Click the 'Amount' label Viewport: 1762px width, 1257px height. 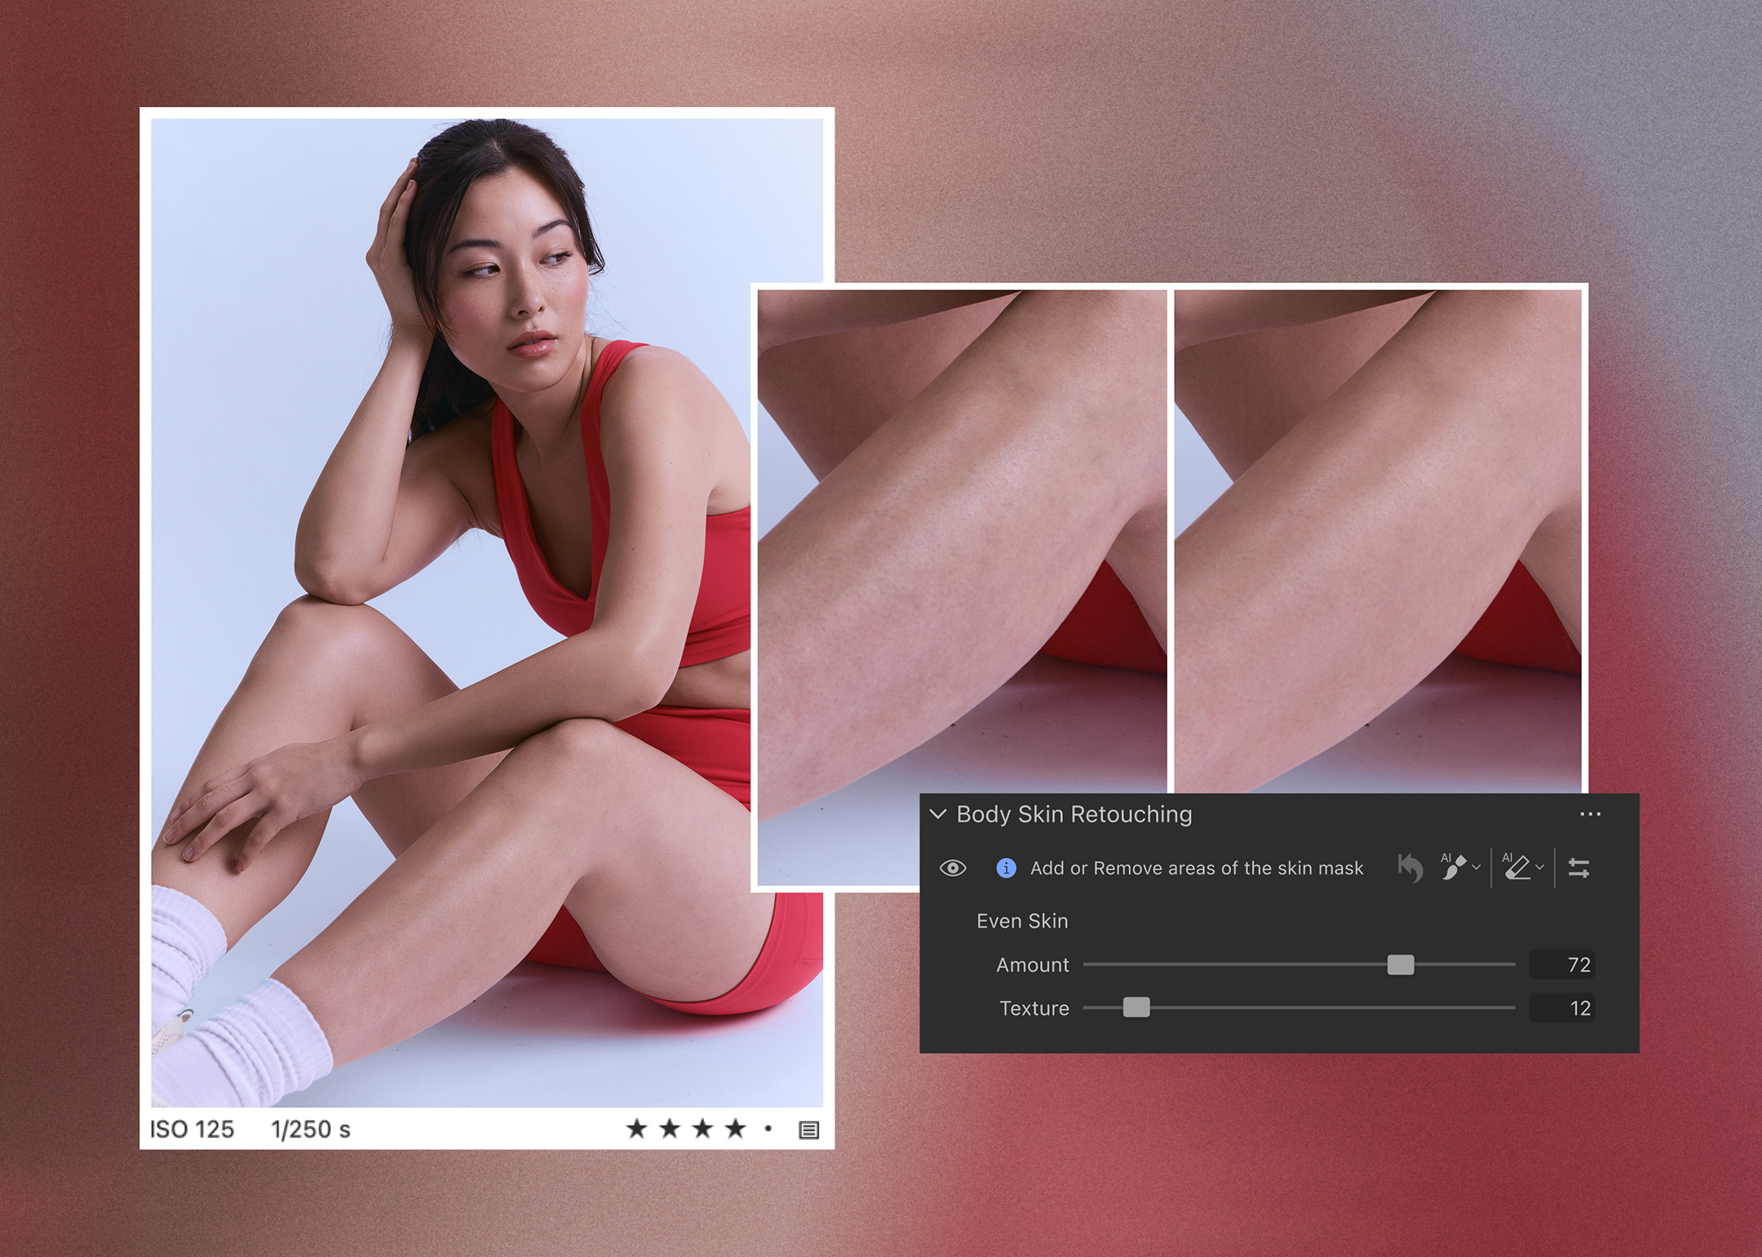click(1033, 965)
